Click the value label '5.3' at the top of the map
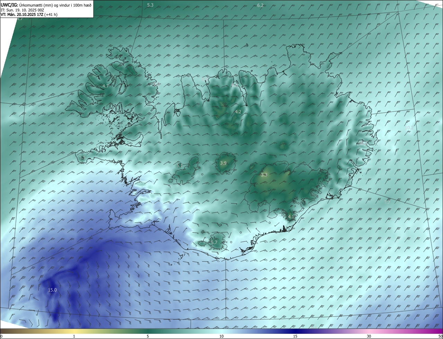This screenshot has width=443, height=339. (x=150, y=5)
